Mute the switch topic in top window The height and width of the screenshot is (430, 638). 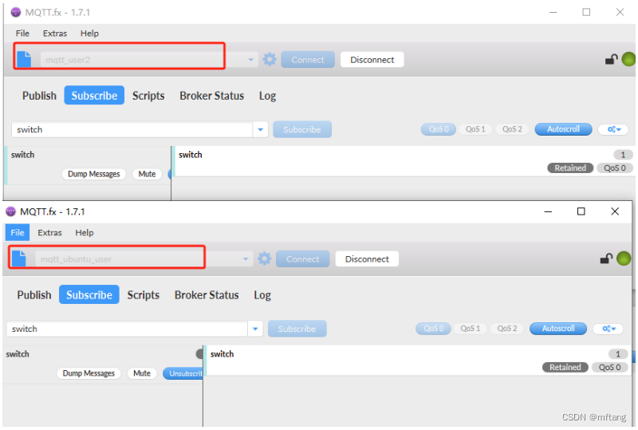(147, 174)
